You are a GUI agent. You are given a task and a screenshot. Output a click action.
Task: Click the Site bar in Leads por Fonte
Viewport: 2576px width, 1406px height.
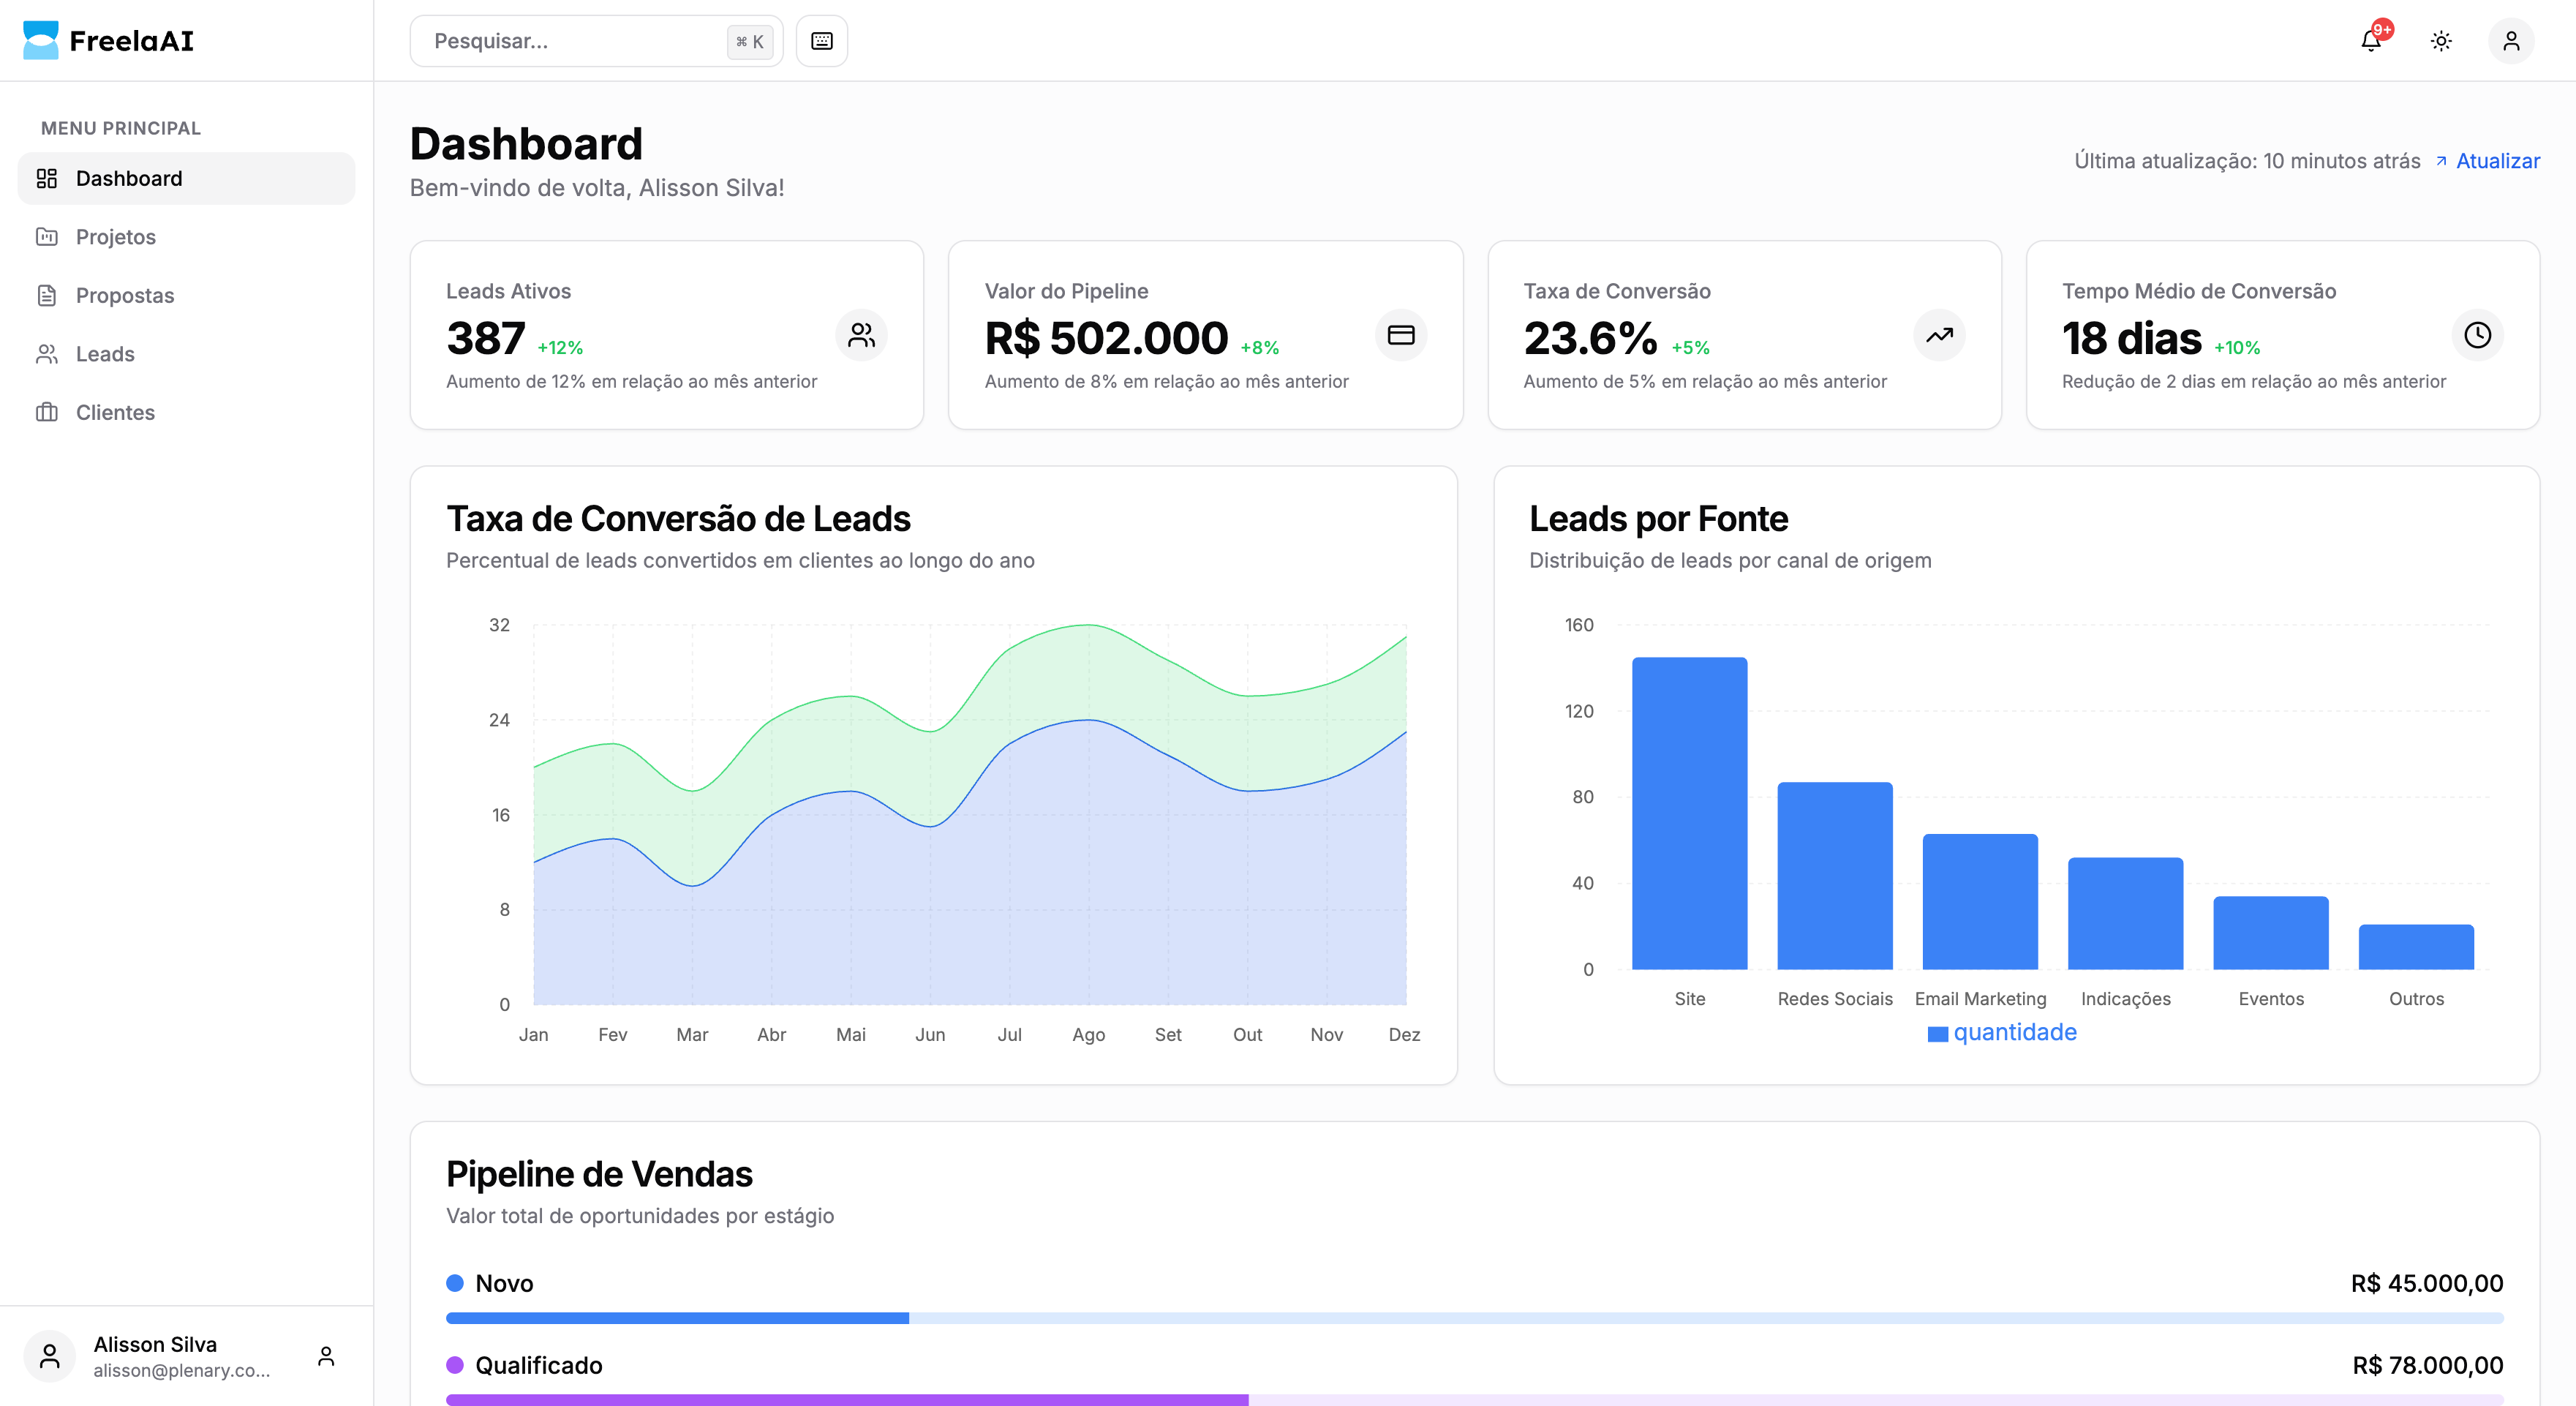tap(1689, 813)
